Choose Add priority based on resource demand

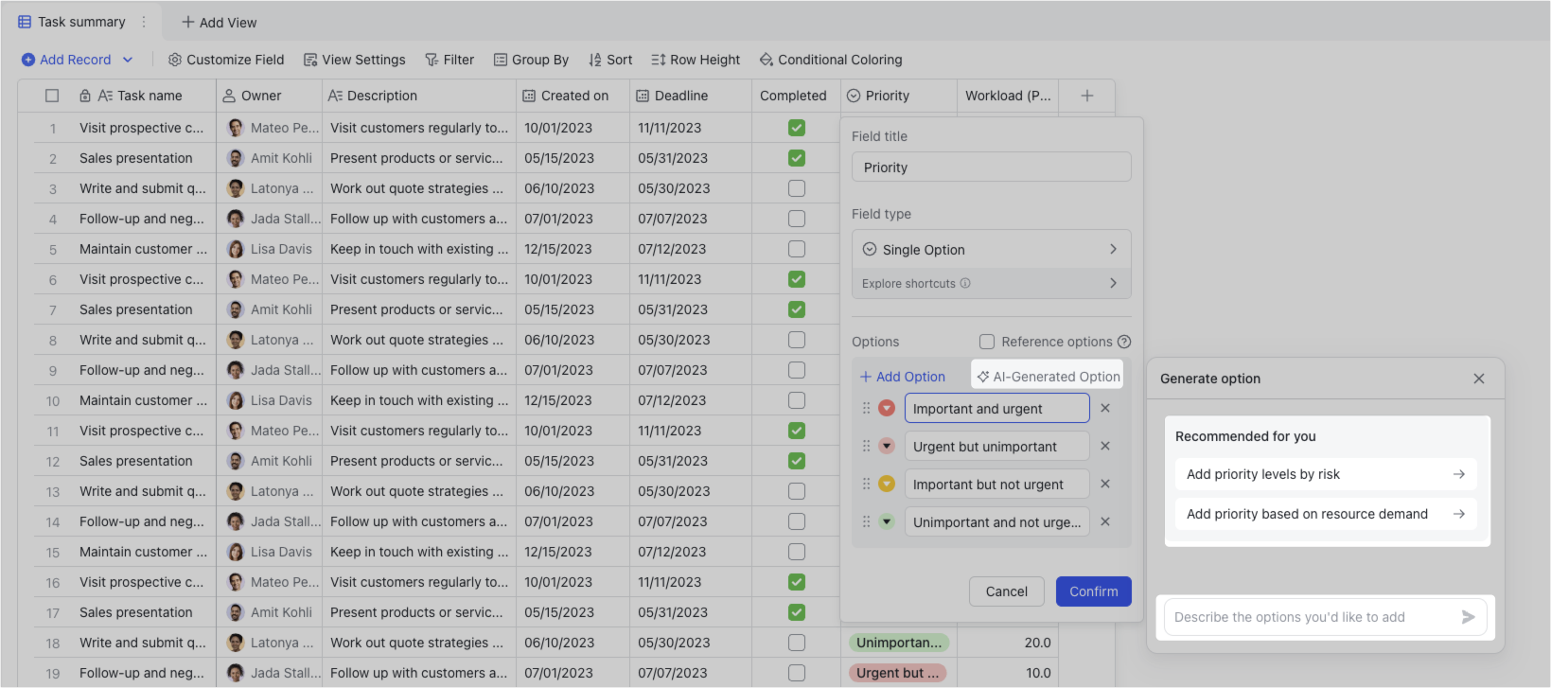tap(1326, 514)
